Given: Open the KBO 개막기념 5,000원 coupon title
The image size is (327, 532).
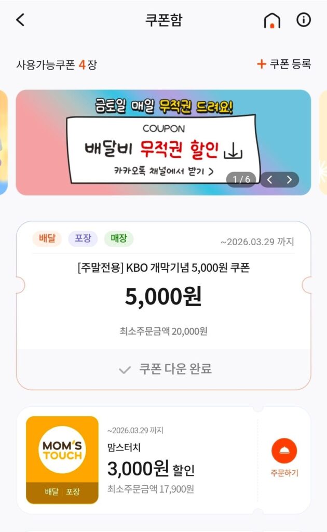Looking at the screenshot, I should point(163,268).
